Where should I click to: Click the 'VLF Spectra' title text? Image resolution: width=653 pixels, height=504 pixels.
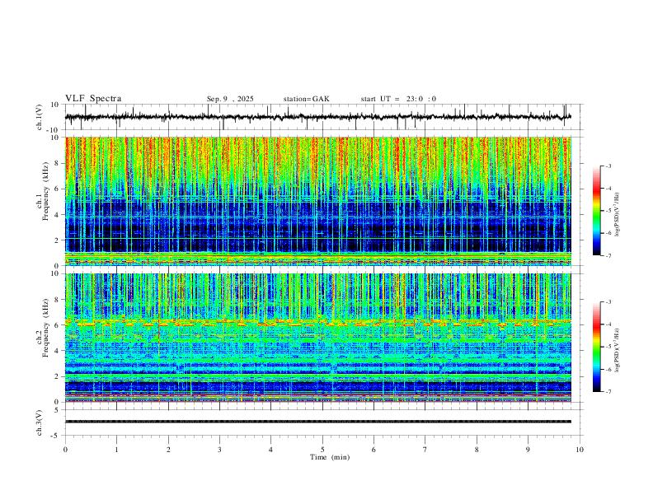point(93,99)
